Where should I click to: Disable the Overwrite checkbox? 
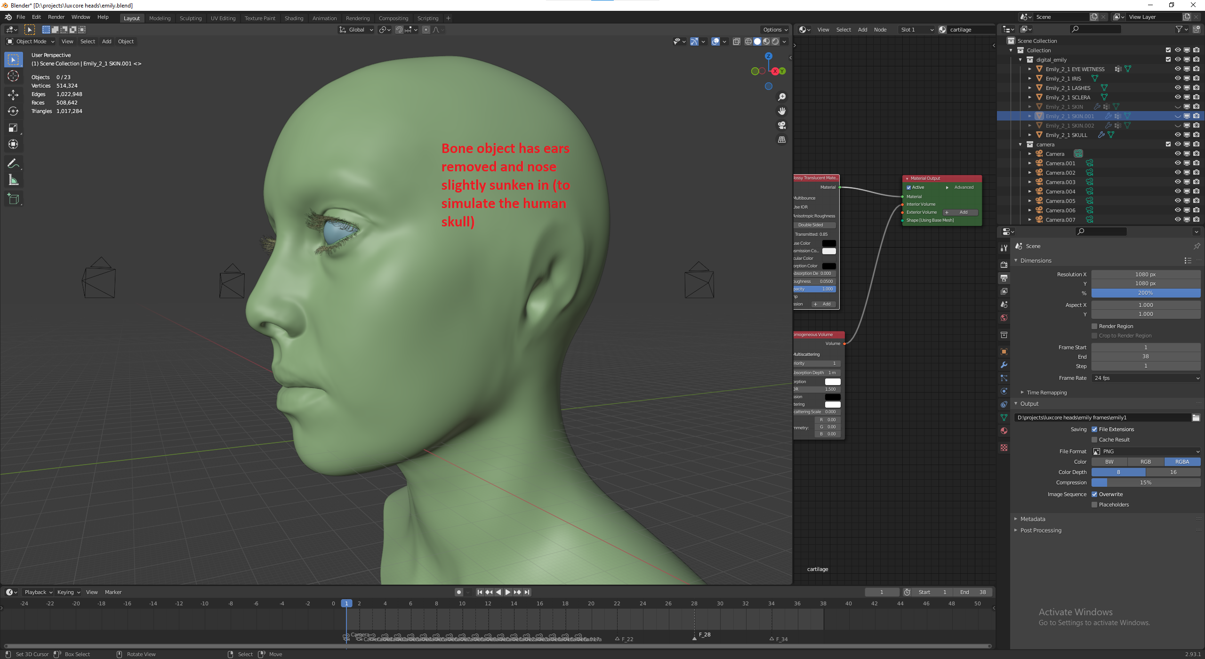coord(1094,494)
